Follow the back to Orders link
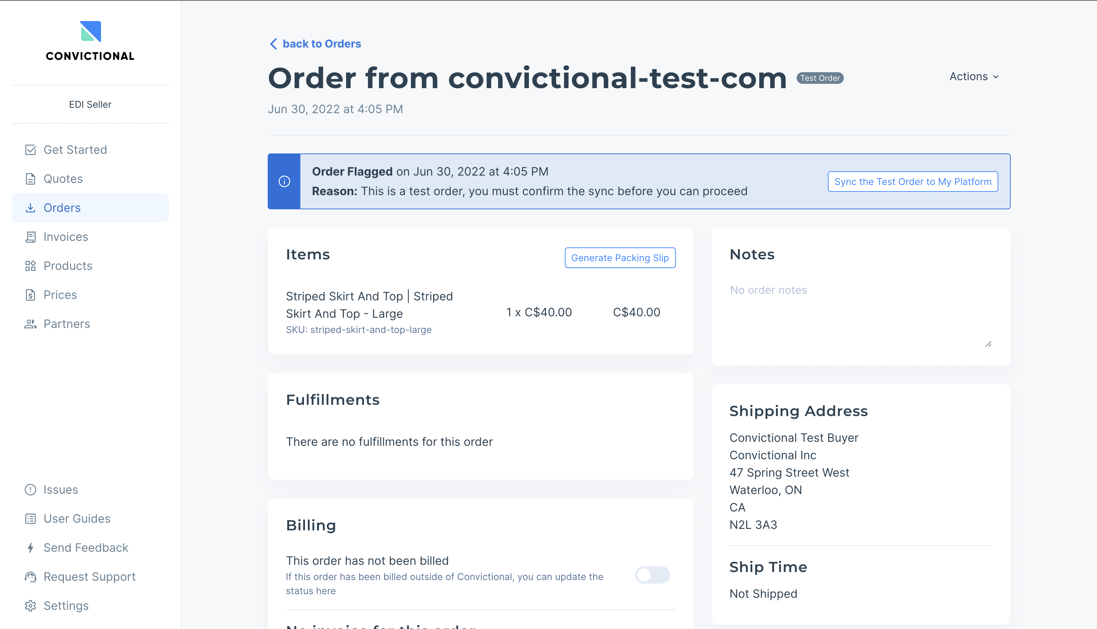1097x629 pixels. coord(322,44)
